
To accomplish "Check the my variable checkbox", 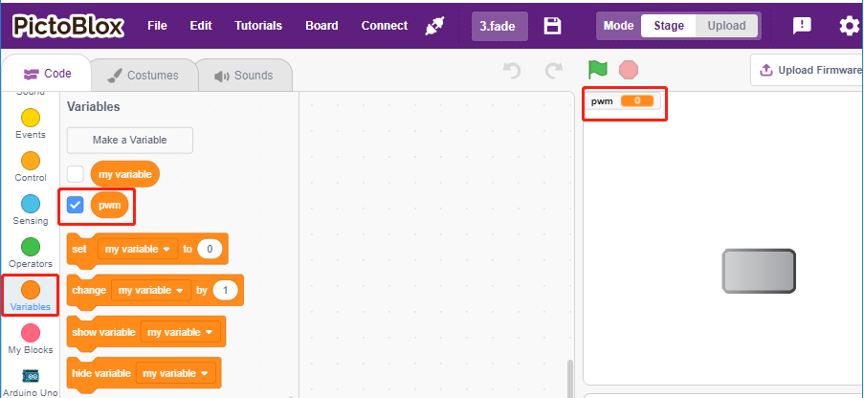I will pyautogui.click(x=75, y=174).
